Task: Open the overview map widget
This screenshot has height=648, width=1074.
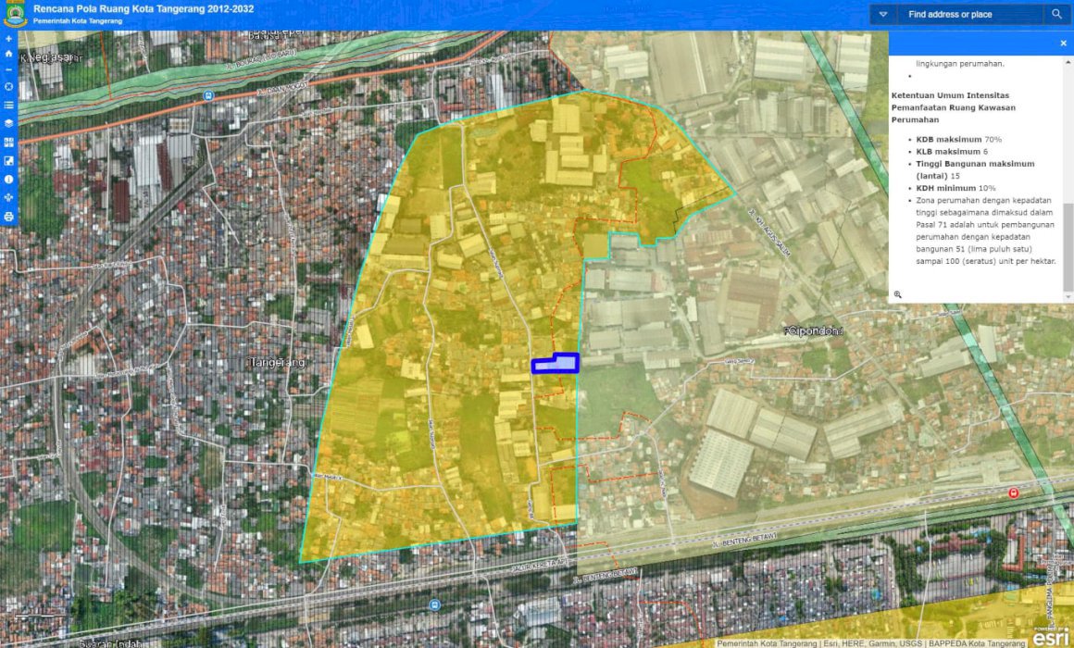Action: point(9,161)
